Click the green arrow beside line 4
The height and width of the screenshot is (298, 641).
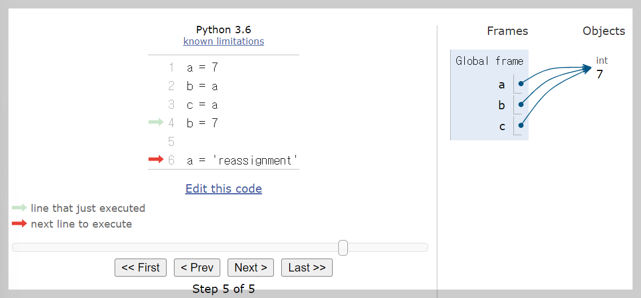pos(155,123)
